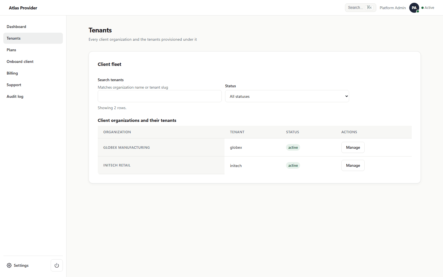Open the Audit log page
The image size is (443, 277).
[x=33, y=96]
